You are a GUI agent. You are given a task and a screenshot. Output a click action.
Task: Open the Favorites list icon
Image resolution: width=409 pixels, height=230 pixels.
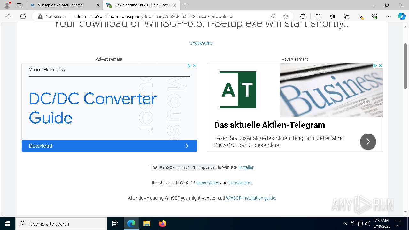click(332, 16)
